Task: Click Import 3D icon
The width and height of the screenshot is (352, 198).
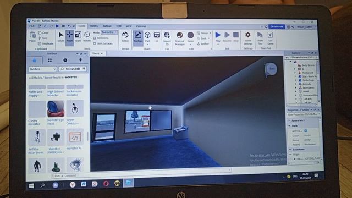Action: pyautogui.click(x=167, y=38)
